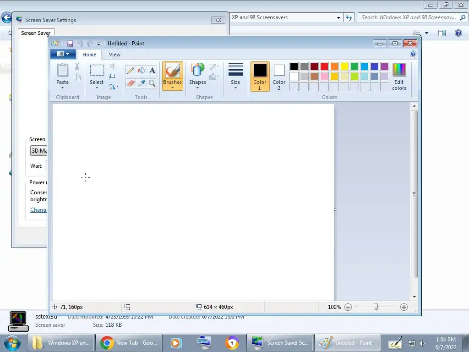The image size is (469, 352).
Task: Pick the green color swatch
Action: click(x=354, y=66)
